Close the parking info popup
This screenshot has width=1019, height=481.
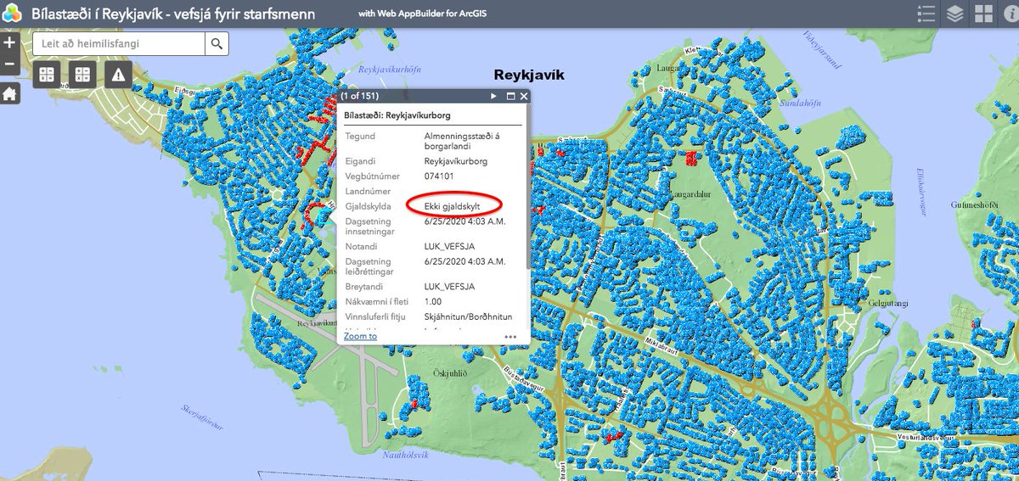524,97
